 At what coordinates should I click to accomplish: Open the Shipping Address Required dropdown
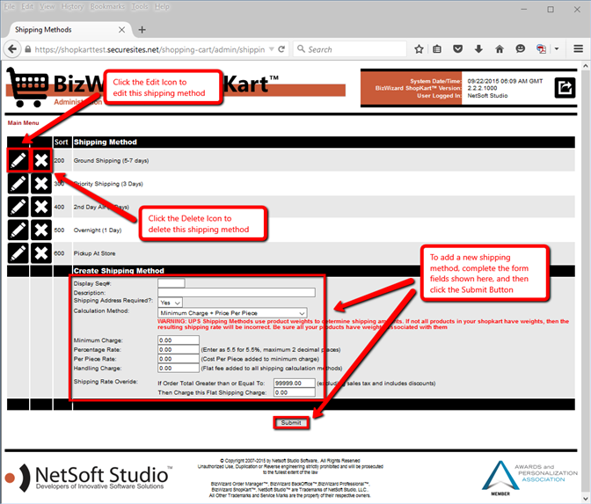[171, 303]
